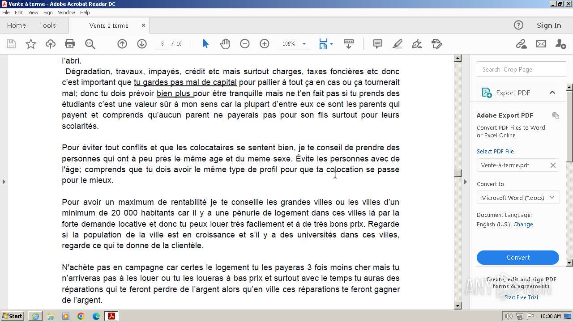Share a link to the file

click(521, 44)
